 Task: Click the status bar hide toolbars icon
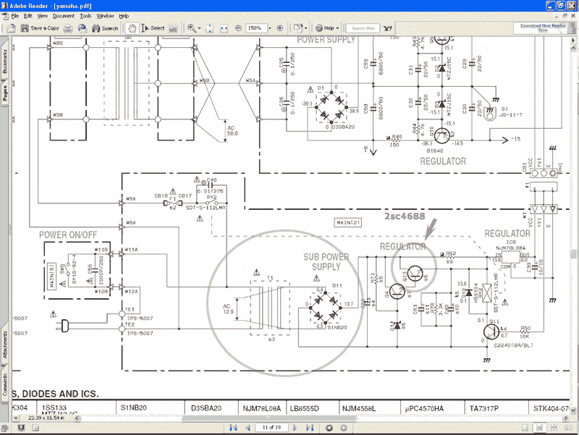pos(35,428)
